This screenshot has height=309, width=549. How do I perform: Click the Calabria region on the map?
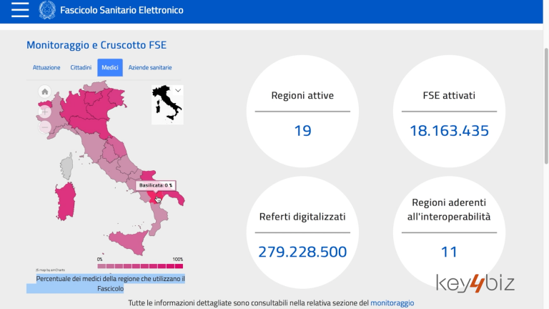pos(159,219)
